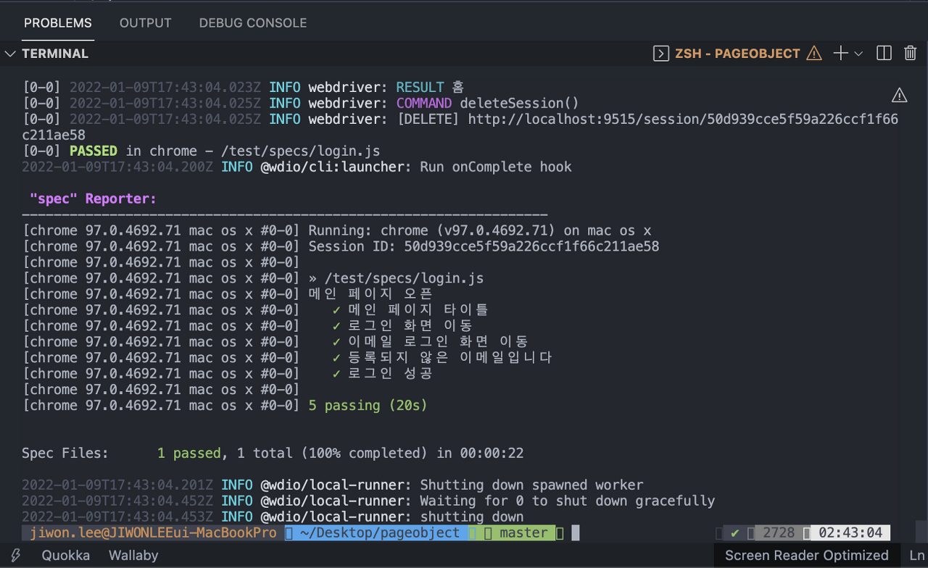Click the "2728" prompt segment
This screenshot has width=928, height=568.
pos(779,533)
